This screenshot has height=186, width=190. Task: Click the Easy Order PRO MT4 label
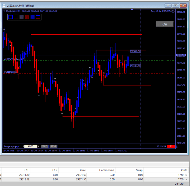(161, 11)
